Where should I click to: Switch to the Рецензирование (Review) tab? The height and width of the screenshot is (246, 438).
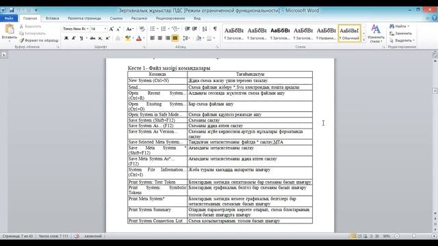tap(170, 18)
